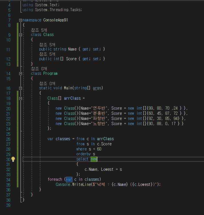Click 'System.Text' in the using directive
The height and width of the screenshot is (215, 204).
pyautogui.click(x=47, y=5)
